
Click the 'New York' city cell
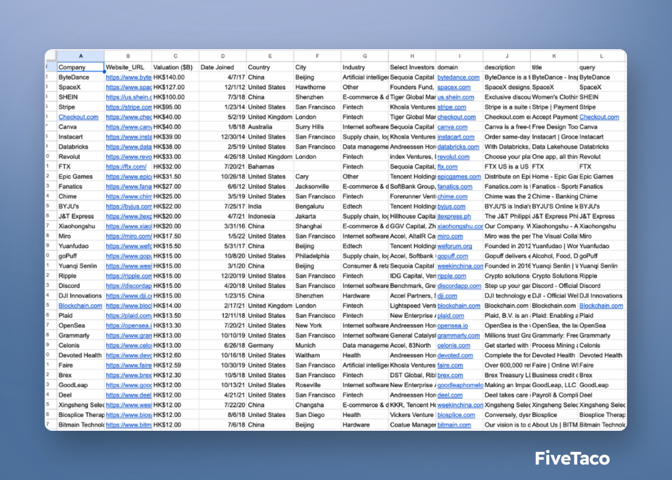pyautogui.click(x=317, y=326)
